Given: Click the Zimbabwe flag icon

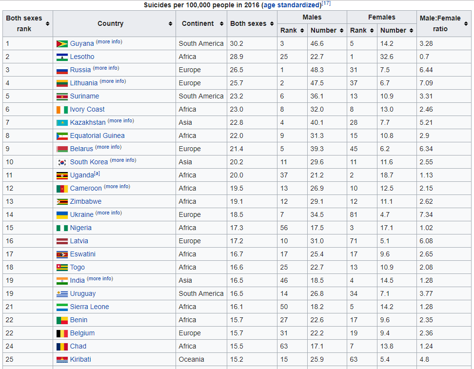Looking at the screenshot, I should (62, 202).
